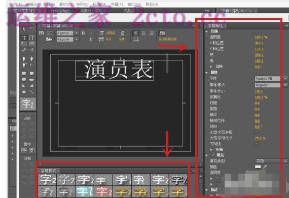Select the Wedge shape tool
This screenshot has width=289, height=198.
coord(24,86)
